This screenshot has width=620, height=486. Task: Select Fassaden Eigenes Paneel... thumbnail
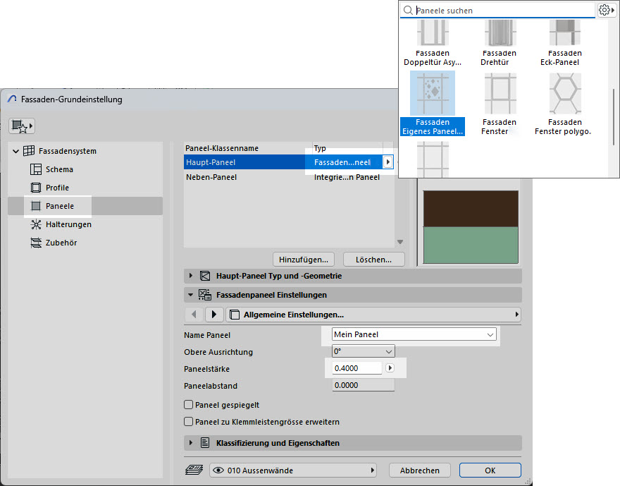pos(433,93)
